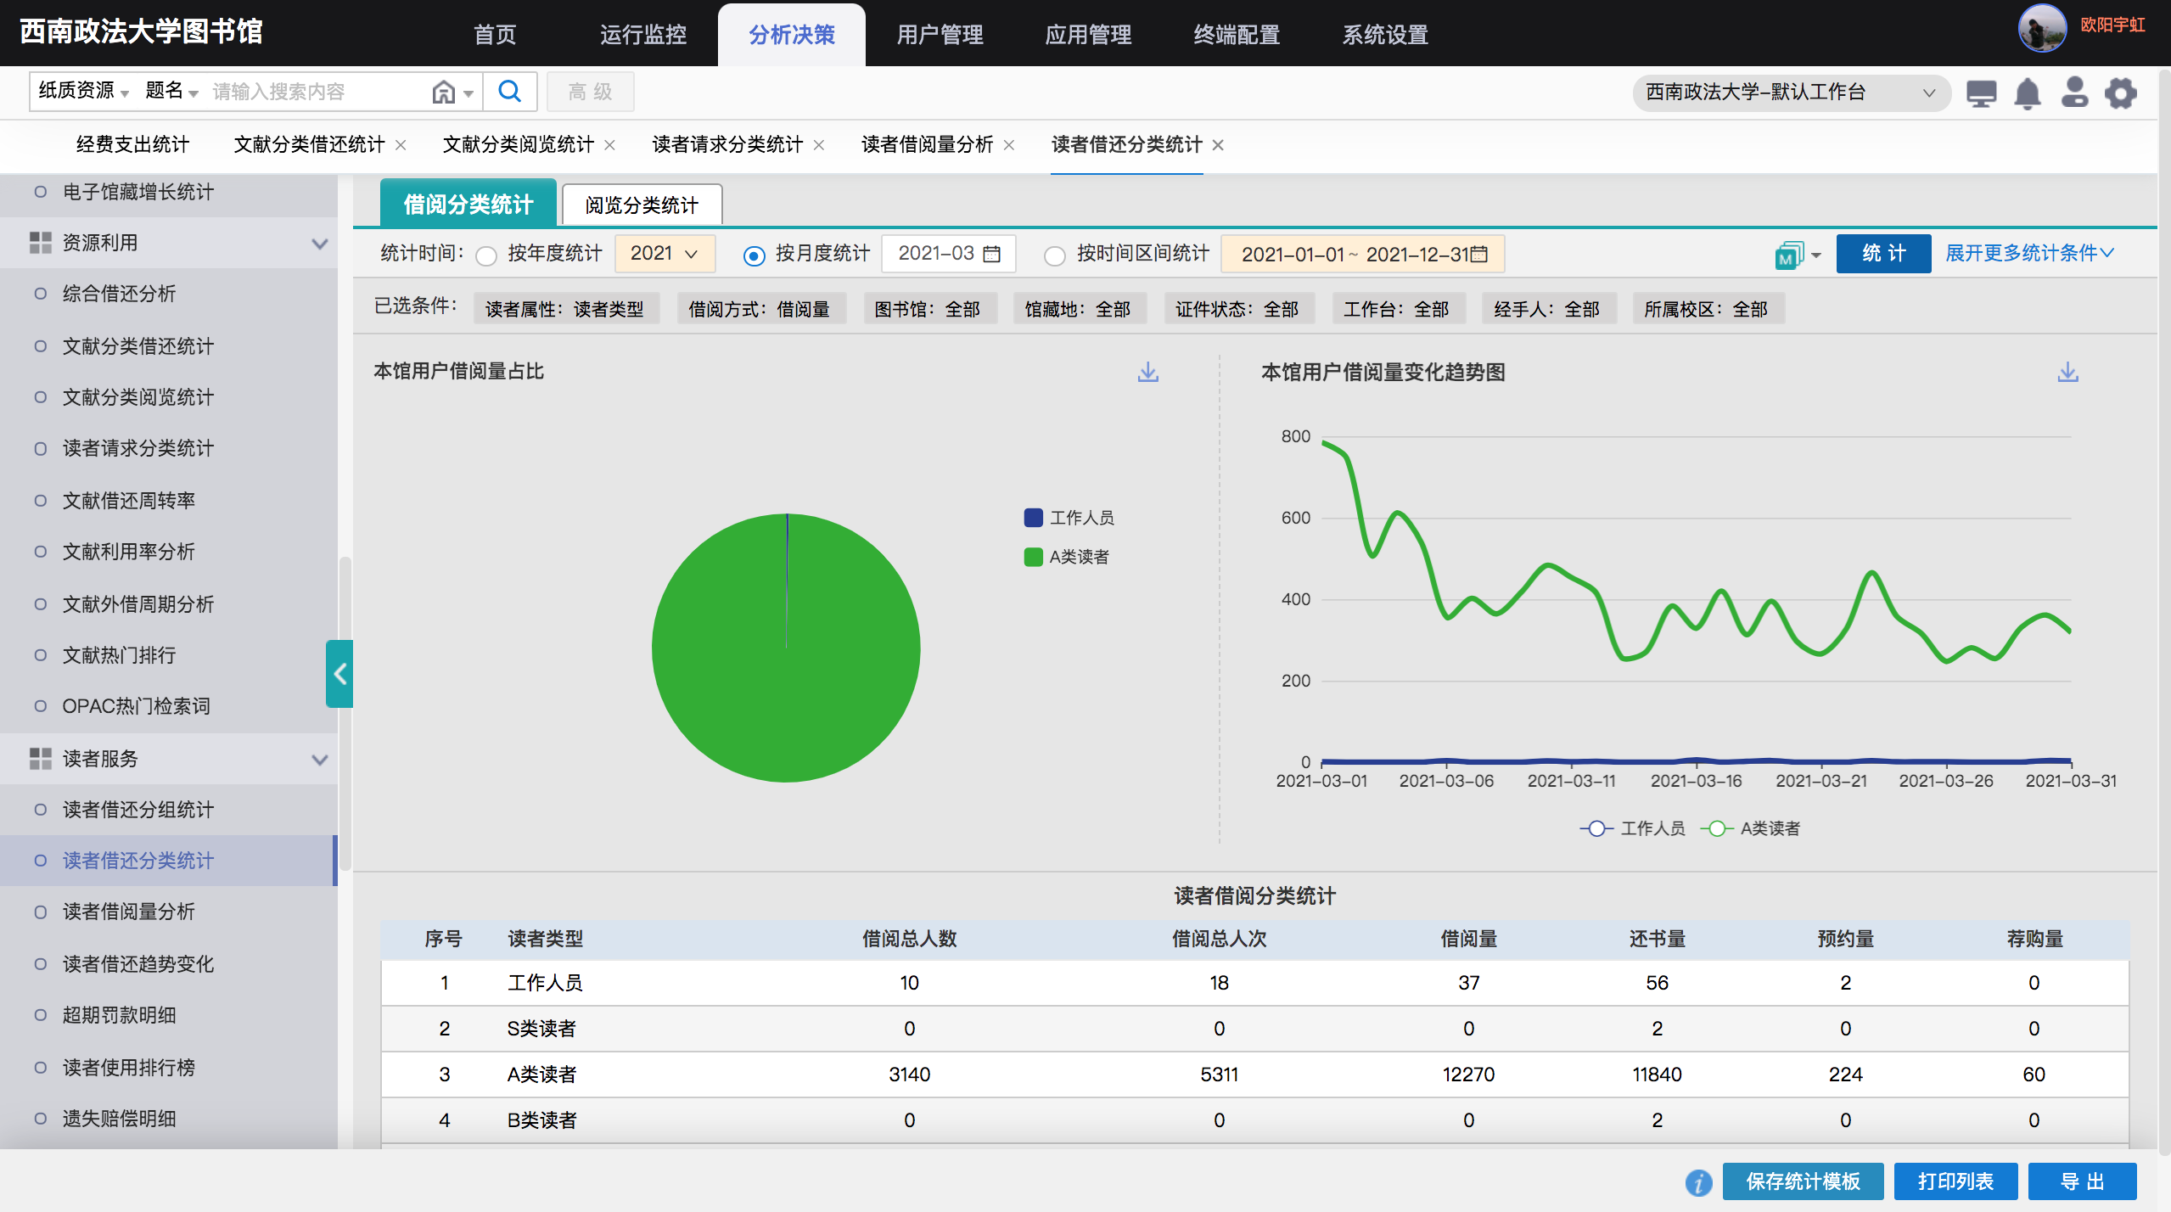Viewport: 2171px width, 1212px height.
Task: Open the monitor display icon
Action: [1981, 93]
